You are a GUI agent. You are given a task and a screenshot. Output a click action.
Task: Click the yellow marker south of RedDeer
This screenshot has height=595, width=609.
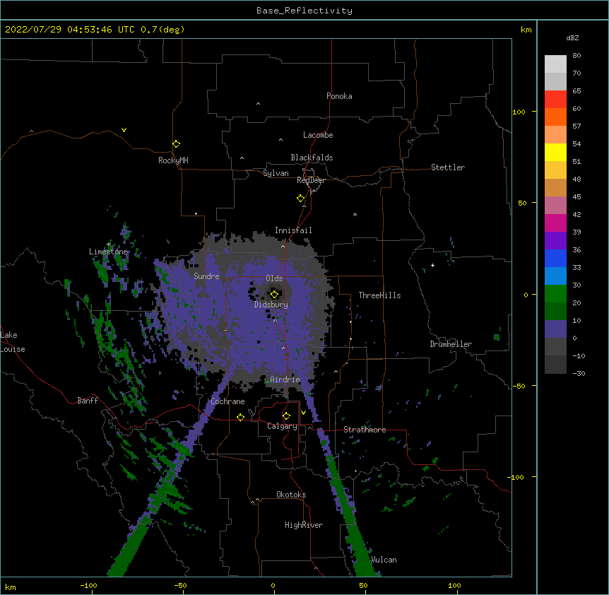(300, 198)
